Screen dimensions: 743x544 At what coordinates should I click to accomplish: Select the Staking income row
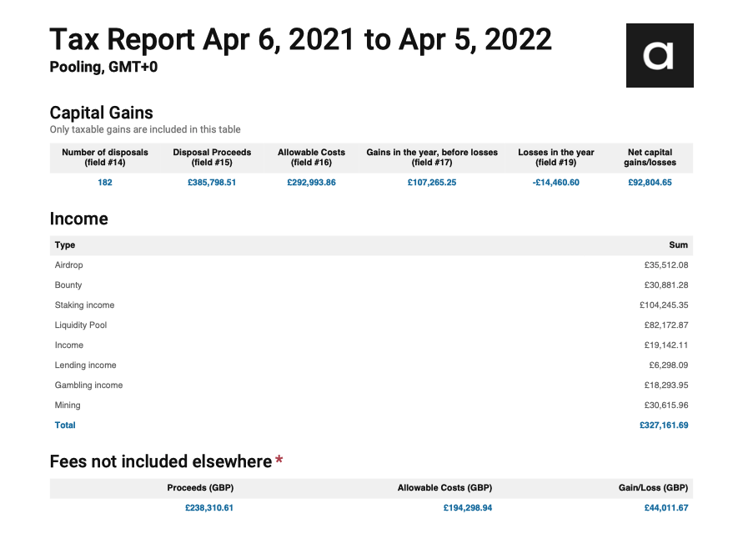[372, 305]
